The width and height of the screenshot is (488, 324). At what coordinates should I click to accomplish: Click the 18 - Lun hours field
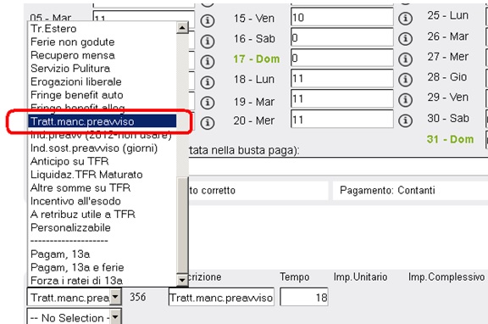pos(341,78)
